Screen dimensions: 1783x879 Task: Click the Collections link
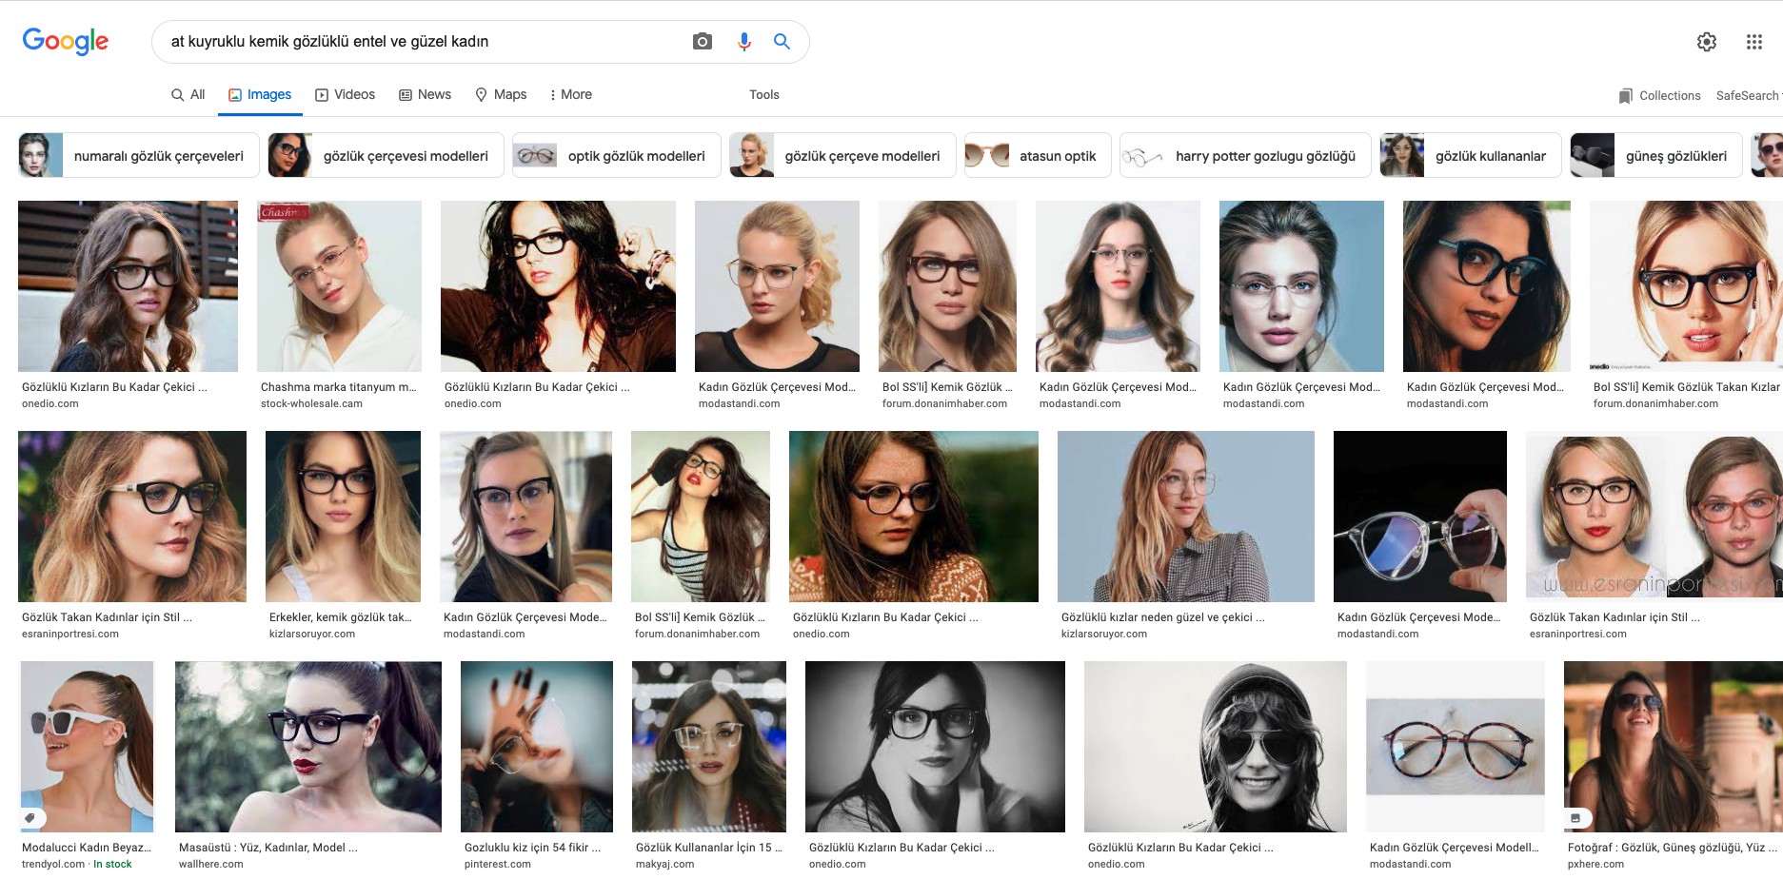pyautogui.click(x=1659, y=96)
